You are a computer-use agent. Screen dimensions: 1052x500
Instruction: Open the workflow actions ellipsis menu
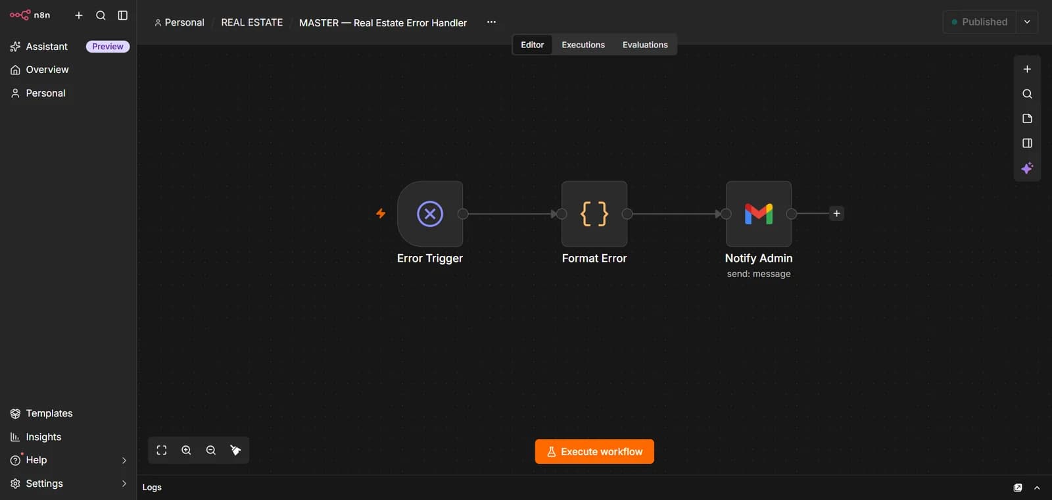coord(491,22)
